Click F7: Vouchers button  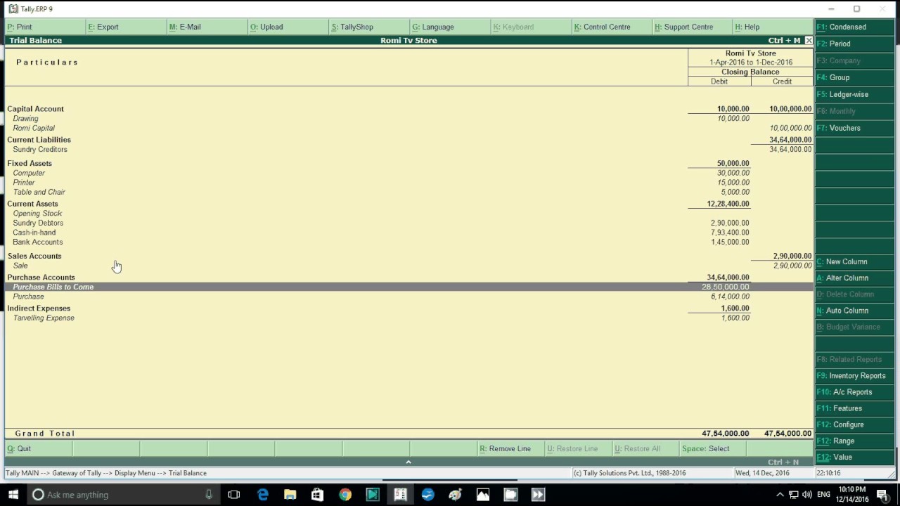tap(854, 128)
